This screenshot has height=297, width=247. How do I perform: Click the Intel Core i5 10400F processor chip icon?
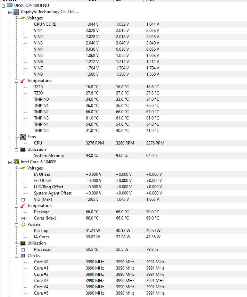[16, 162]
